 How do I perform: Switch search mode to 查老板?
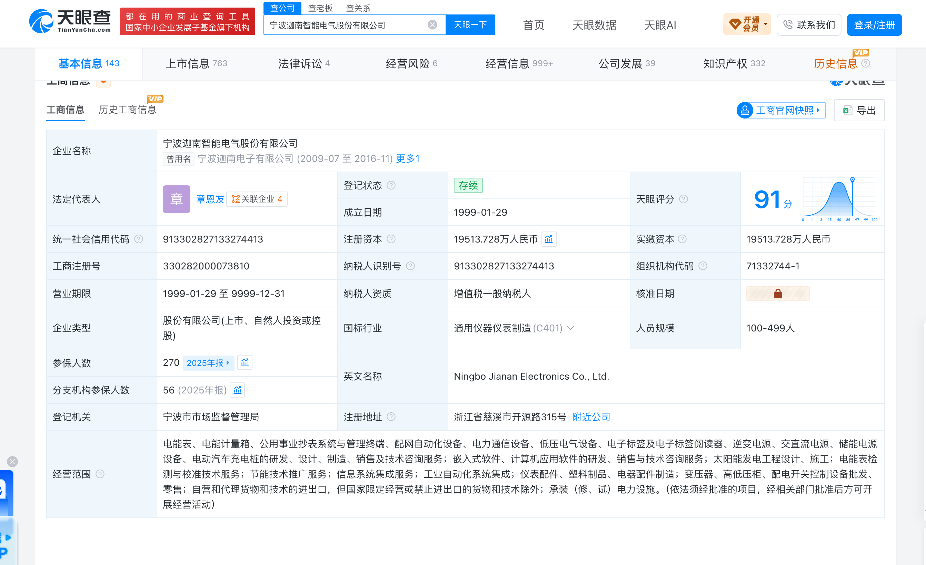(320, 8)
